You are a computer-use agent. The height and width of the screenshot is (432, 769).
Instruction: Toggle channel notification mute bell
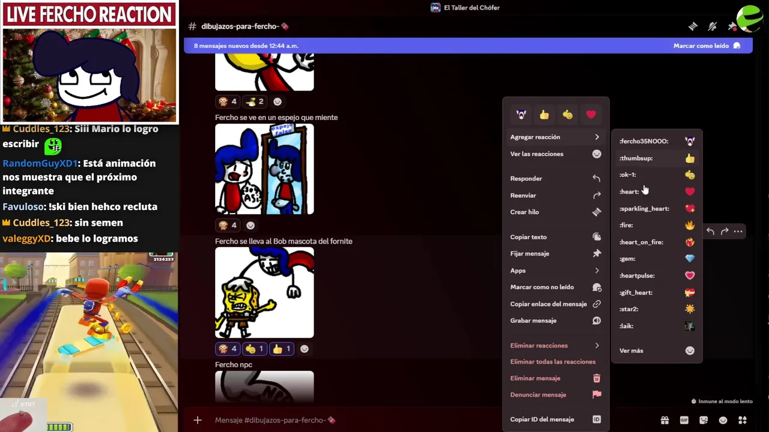713,26
